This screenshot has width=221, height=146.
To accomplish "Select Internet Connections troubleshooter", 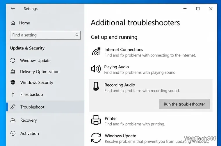I will point(124,50).
